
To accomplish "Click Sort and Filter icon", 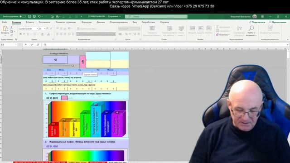I will [239, 29].
